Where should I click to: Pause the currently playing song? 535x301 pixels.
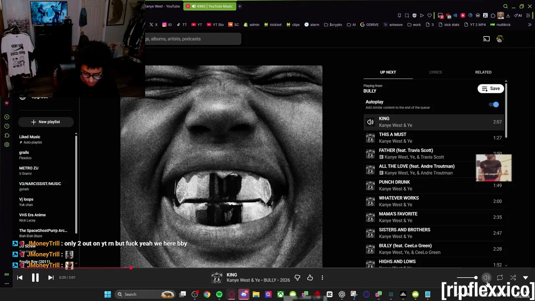(x=35, y=278)
